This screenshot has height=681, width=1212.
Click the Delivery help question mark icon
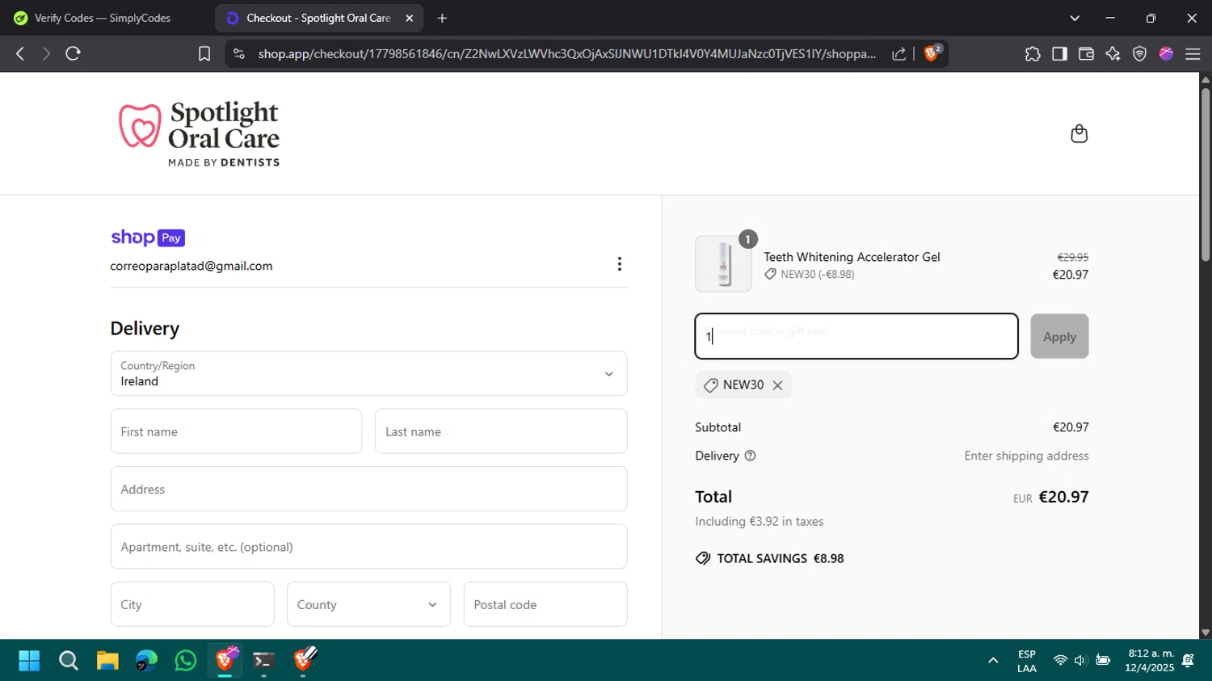(x=750, y=456)
